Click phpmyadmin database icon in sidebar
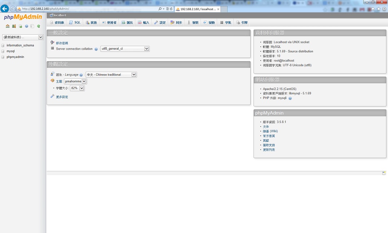The image size is (388, 233). 3,57
